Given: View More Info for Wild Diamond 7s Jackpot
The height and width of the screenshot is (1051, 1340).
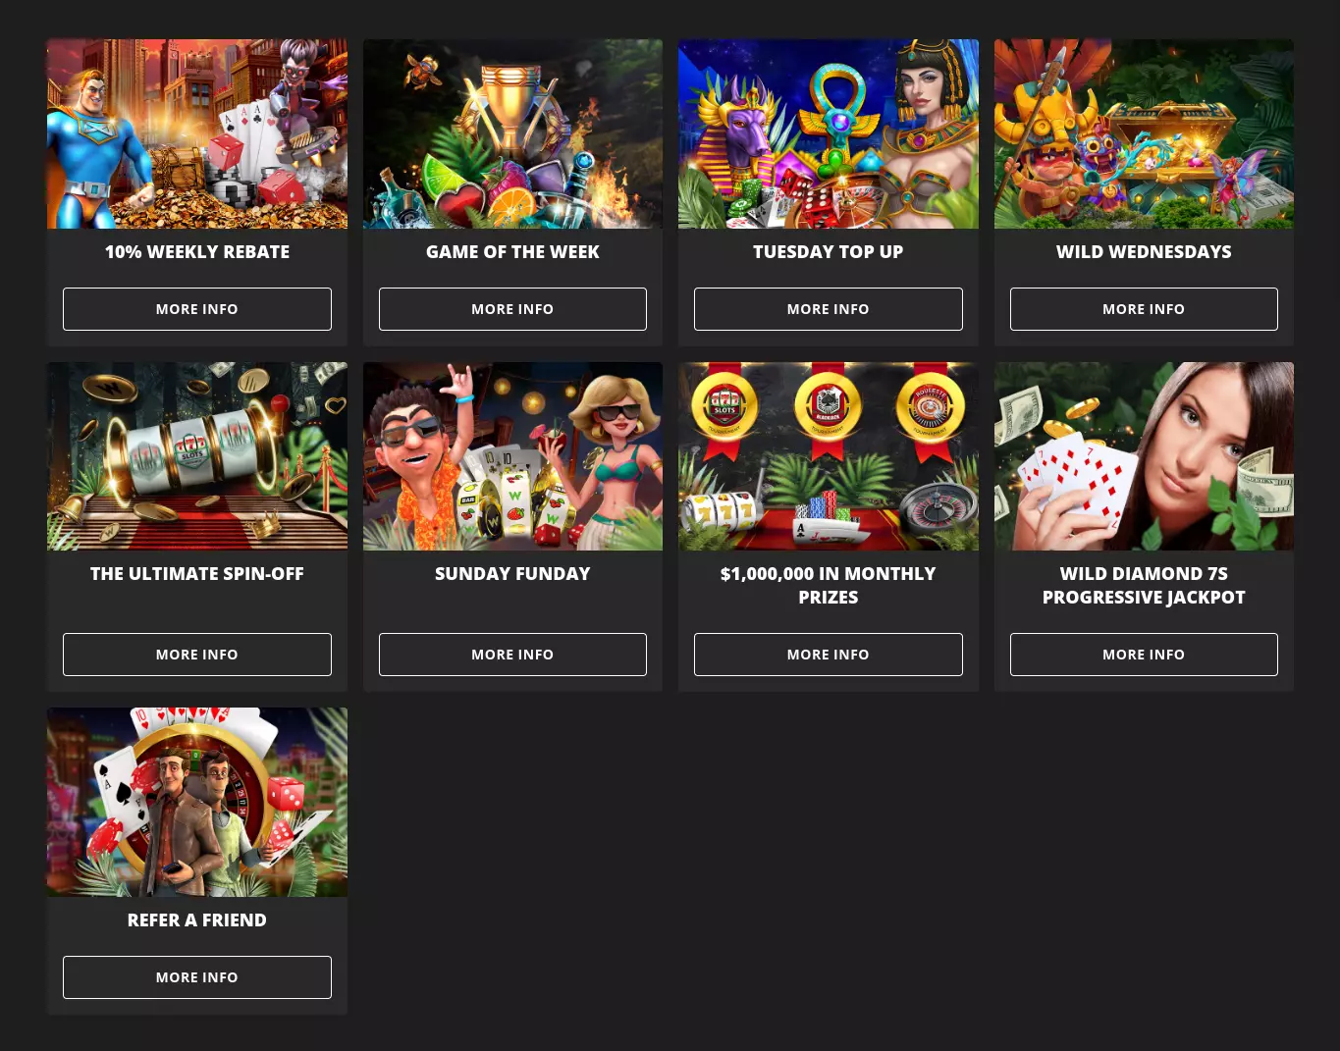Looking at the screenshot, I should click(x=1144, y=655).
